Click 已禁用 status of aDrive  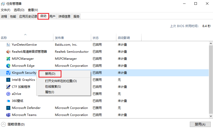click(97, 94)
